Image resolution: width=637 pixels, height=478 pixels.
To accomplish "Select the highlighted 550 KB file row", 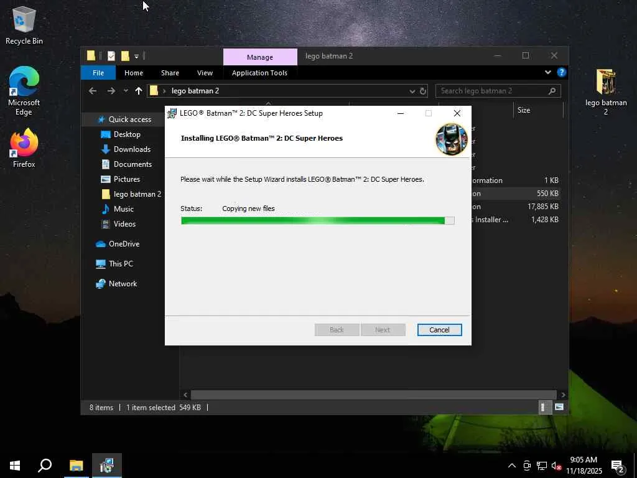I will point(516,194).
